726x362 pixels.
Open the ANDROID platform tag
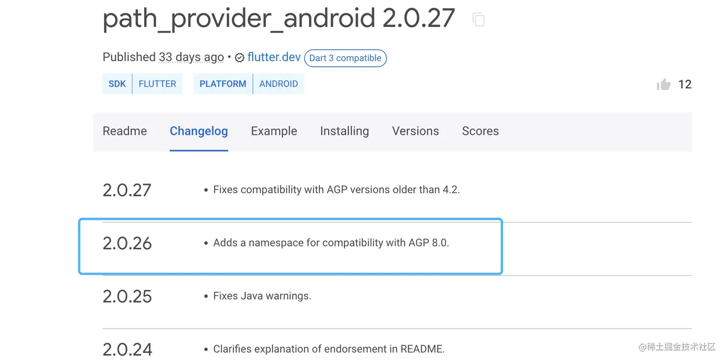pyautogui.click(x=278, y=84)
